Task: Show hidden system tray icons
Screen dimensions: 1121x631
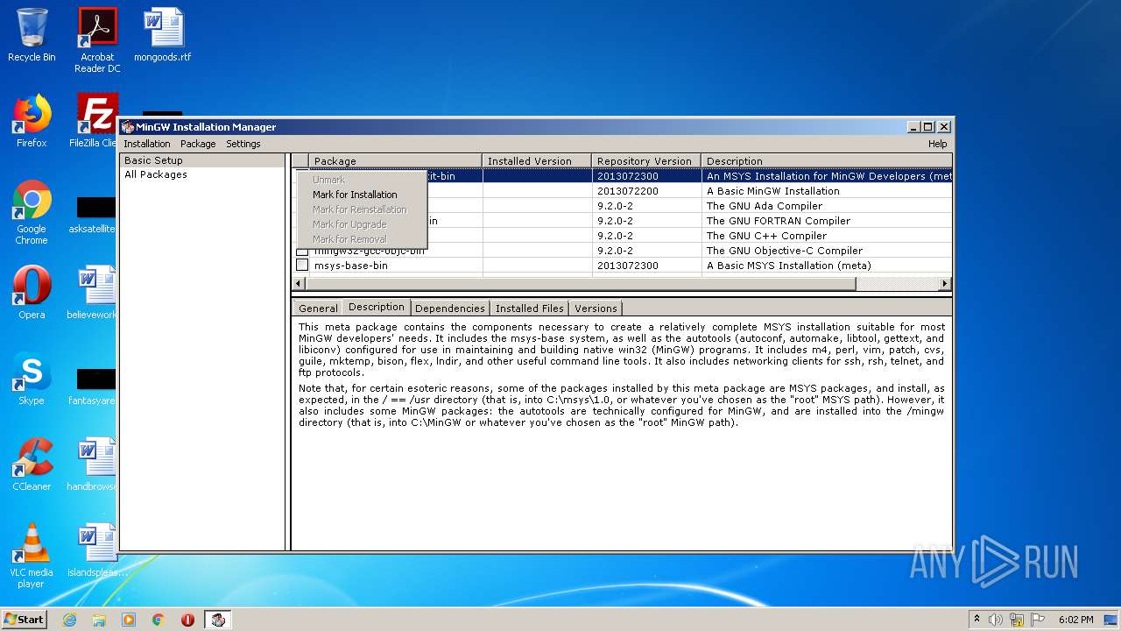Action: [976, 620]
